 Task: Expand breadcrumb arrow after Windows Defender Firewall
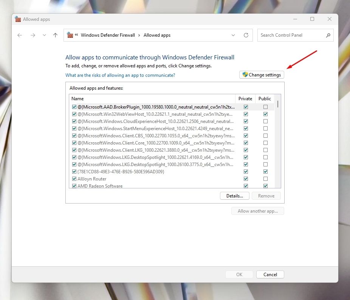pyautogui.click(x=139, y=35)
